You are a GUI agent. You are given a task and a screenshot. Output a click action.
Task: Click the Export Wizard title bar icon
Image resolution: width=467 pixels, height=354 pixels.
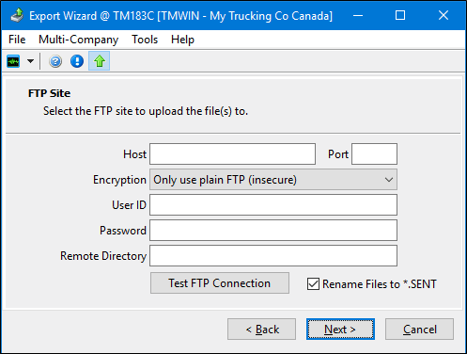[x=17, y=15]
